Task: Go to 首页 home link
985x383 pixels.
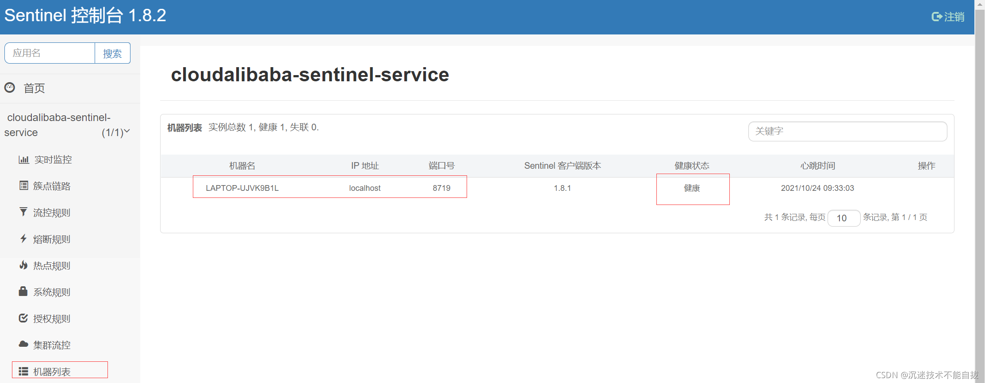Action: click(x=34, y=88)
